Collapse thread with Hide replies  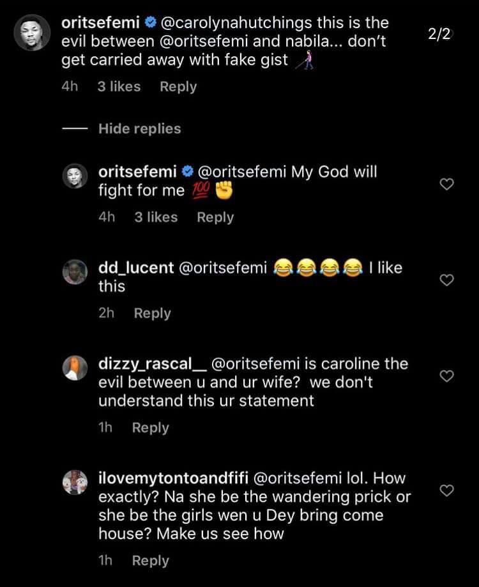(x=139, y=128)
